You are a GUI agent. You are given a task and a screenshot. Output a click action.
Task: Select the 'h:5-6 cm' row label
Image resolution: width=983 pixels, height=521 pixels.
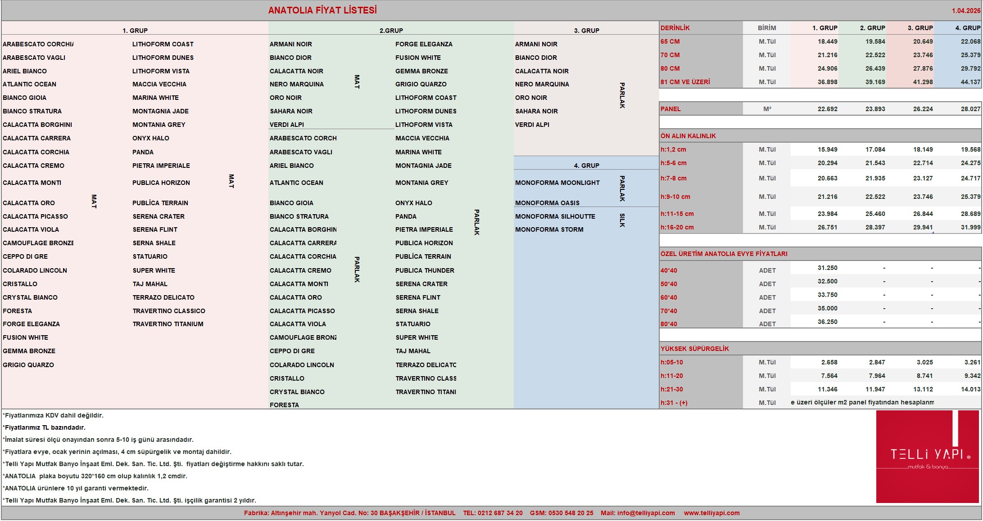(674, 163)
